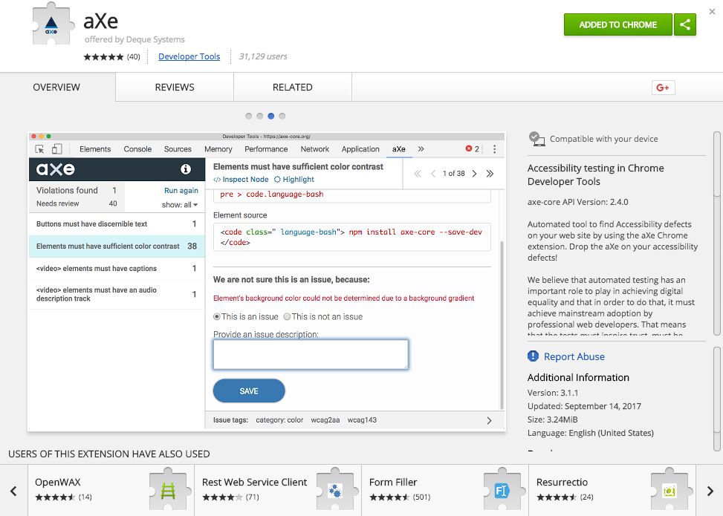The height and width of the screenshot is (516, 723).
Task: Select 'Elements must have sufficient color contrast' row
Action: tap(117, 246)
